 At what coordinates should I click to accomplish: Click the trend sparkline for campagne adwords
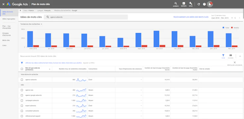point(81,100)
